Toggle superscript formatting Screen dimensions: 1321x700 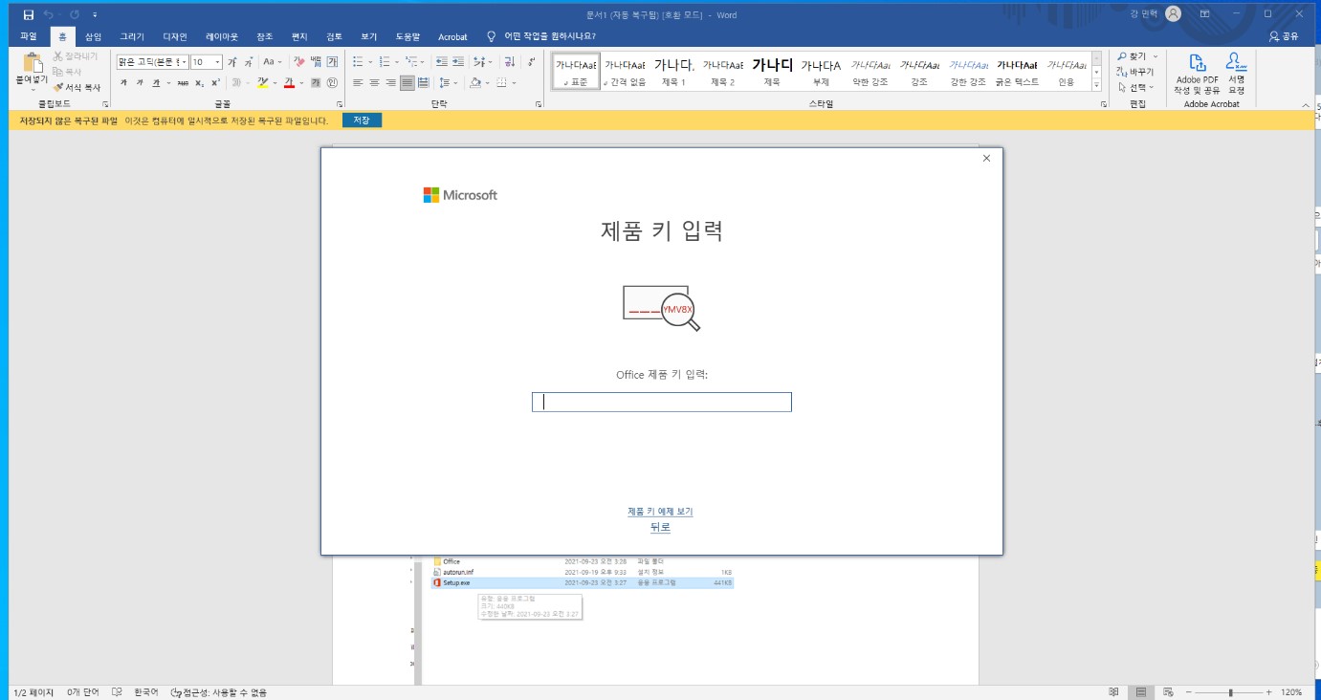pos(215,83)
